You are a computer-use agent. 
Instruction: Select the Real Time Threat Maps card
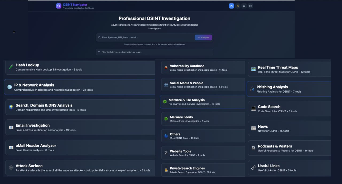pyautogui.click(x=290, y=69)
